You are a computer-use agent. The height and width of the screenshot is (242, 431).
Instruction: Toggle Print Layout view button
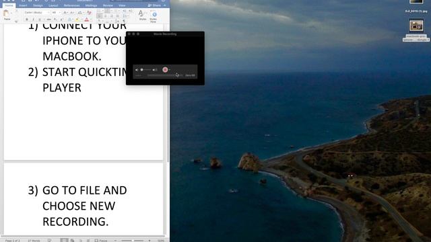[64, 241]
